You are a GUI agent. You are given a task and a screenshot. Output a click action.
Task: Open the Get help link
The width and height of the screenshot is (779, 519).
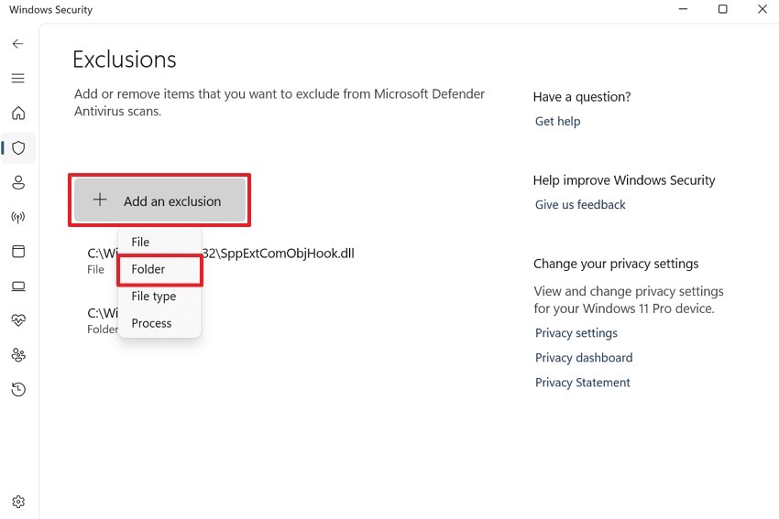(x=557, y=121)
